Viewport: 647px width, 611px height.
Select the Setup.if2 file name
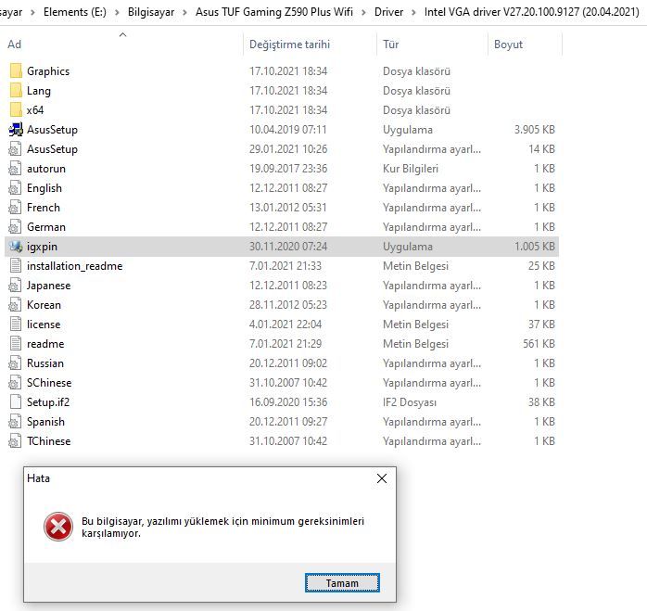(x=48, y=402)
